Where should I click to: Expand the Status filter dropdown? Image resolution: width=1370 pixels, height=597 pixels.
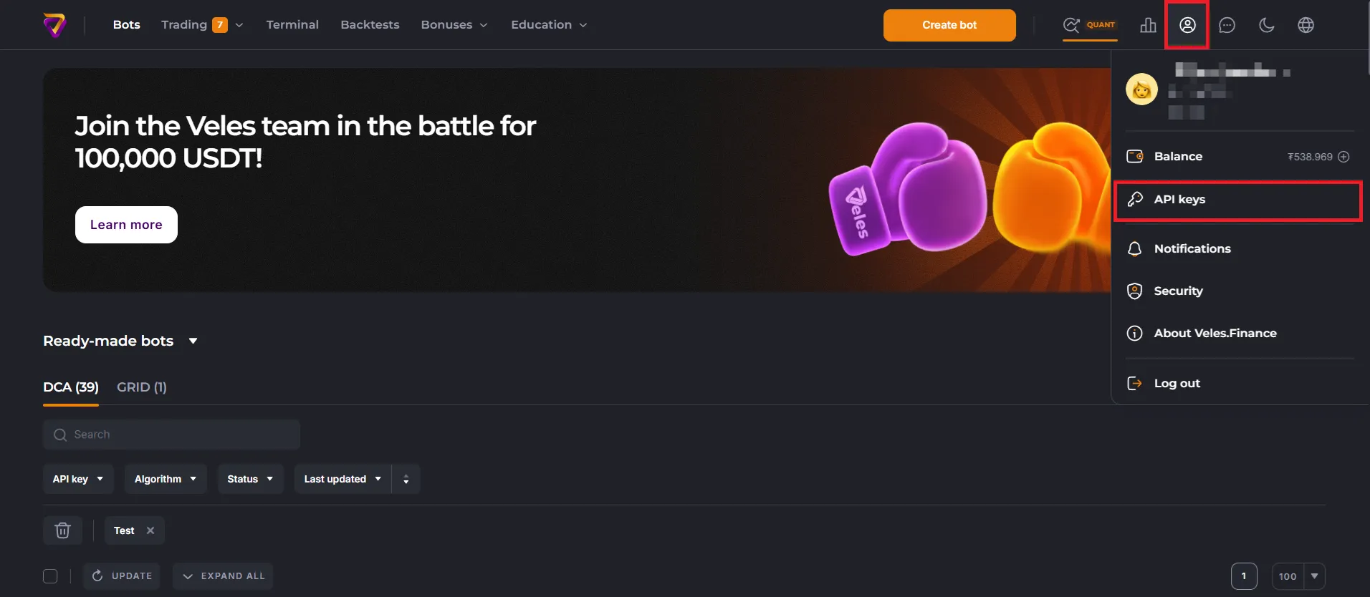coord(250,479)
